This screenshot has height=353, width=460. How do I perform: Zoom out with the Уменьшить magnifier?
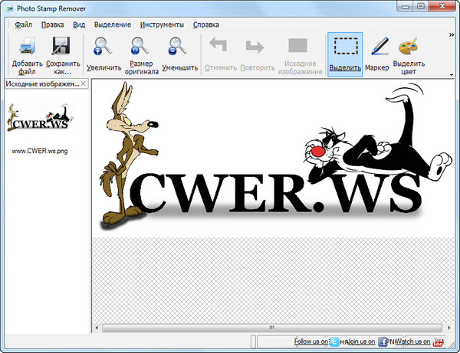click(179, 48)
